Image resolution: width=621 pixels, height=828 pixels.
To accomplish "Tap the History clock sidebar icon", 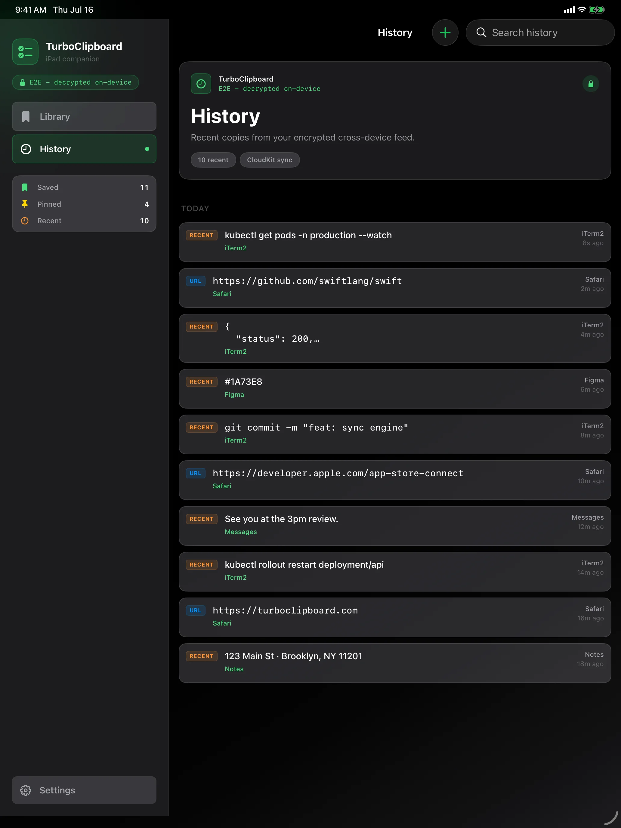I will point(26,149).
